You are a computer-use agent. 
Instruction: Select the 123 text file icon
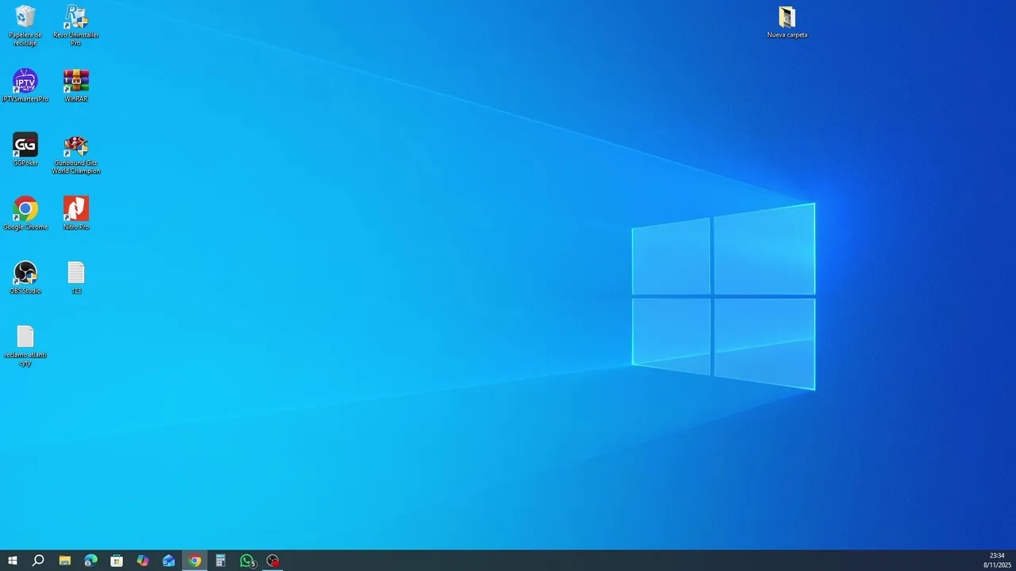tap(76, 278)
